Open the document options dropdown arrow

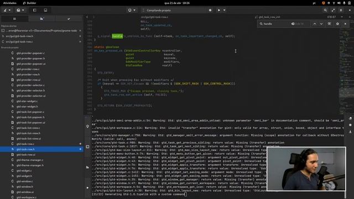(342, 17)
